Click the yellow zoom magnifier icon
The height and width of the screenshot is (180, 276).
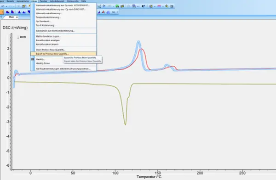(167, 6)
